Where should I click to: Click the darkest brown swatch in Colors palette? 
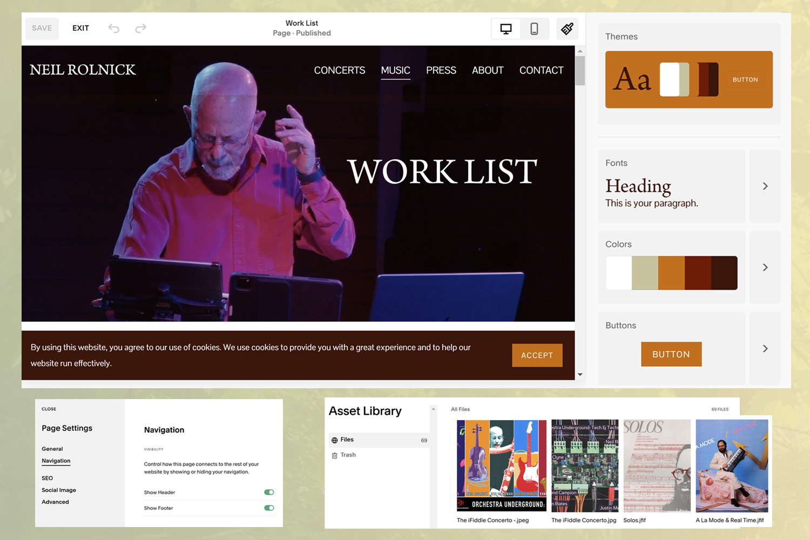pyautogui.click(x=724, y=273)
